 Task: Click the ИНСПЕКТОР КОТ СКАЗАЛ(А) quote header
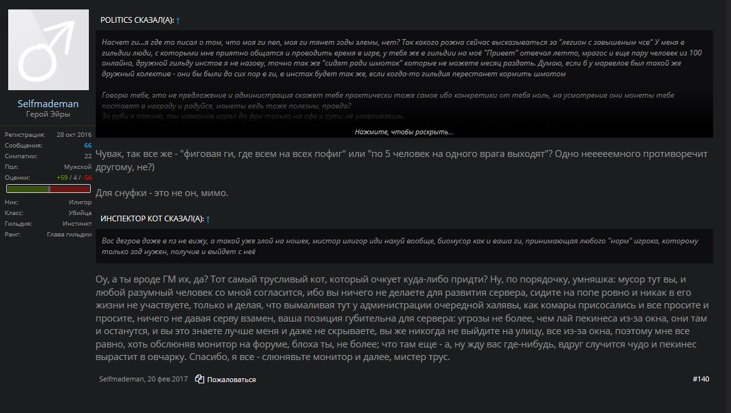152,218
